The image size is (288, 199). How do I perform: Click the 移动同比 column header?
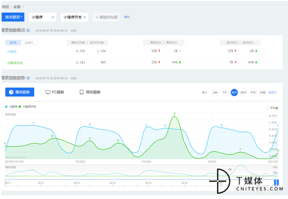232,42
